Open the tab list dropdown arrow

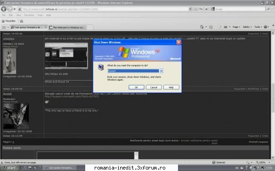(x=8, y=27)
